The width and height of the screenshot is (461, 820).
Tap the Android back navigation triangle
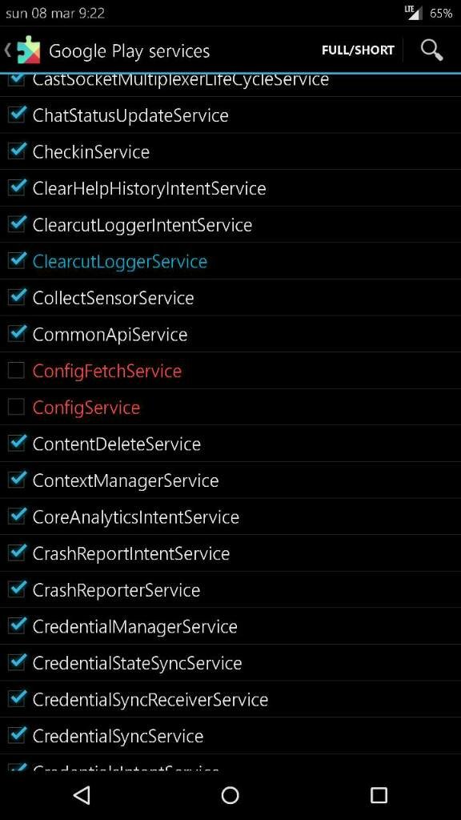pyautogui.click(x=82, y=795)
